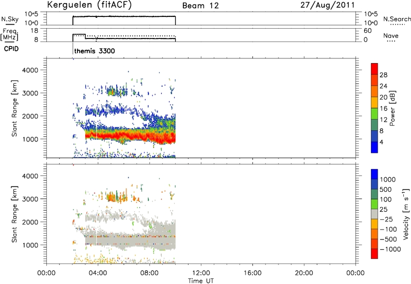
Task: Click the orange velocity scatter near 3000 km
Action: (x=117, y=196)
